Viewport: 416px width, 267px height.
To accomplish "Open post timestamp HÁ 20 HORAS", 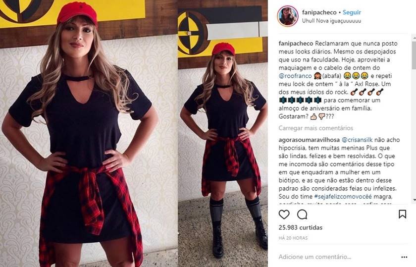I will coord(293,238).
